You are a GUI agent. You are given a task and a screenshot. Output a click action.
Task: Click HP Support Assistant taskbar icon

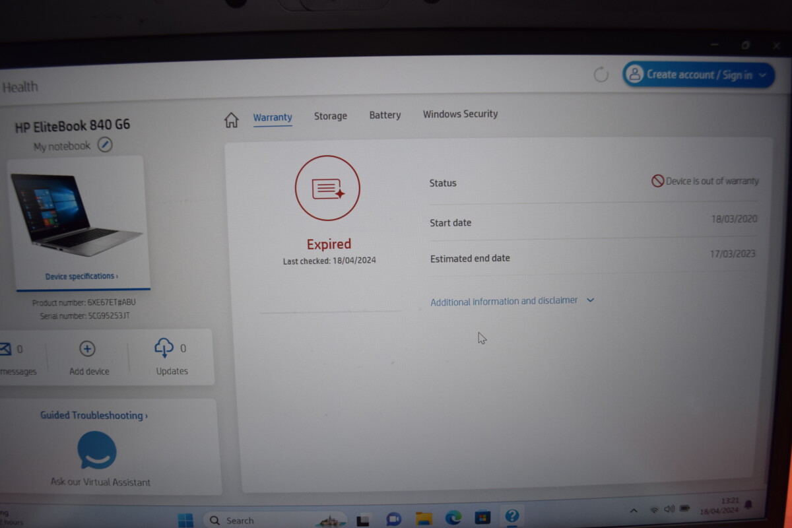[x=511, y=516]
